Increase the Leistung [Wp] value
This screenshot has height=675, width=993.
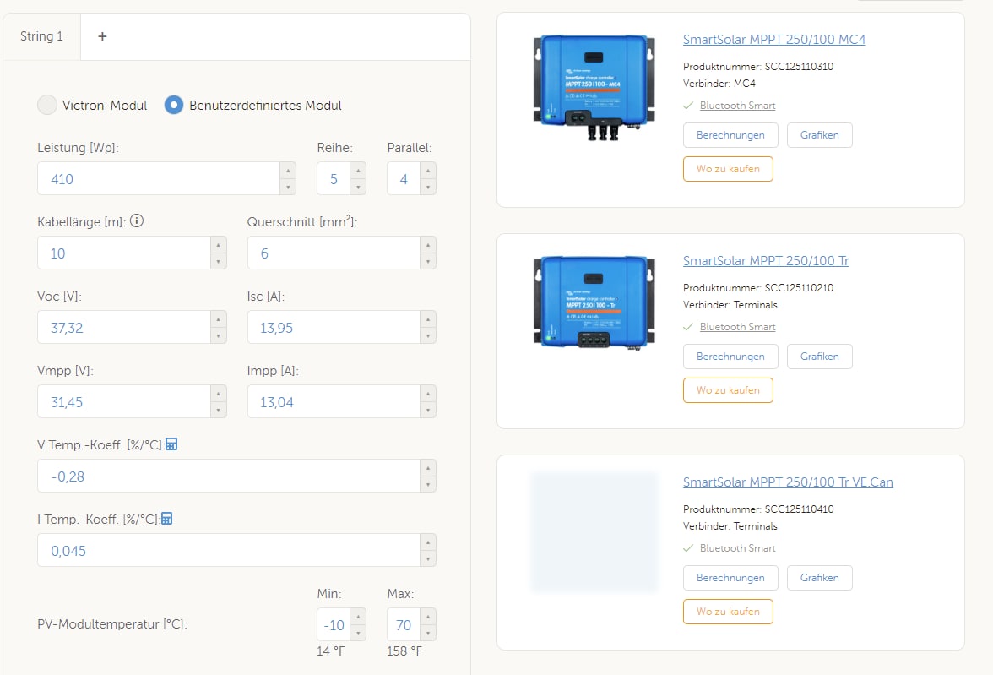[x=288, y=171]
